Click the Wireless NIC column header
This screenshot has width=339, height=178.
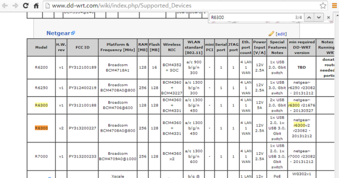pyautogui.click(x=172, y=47)
